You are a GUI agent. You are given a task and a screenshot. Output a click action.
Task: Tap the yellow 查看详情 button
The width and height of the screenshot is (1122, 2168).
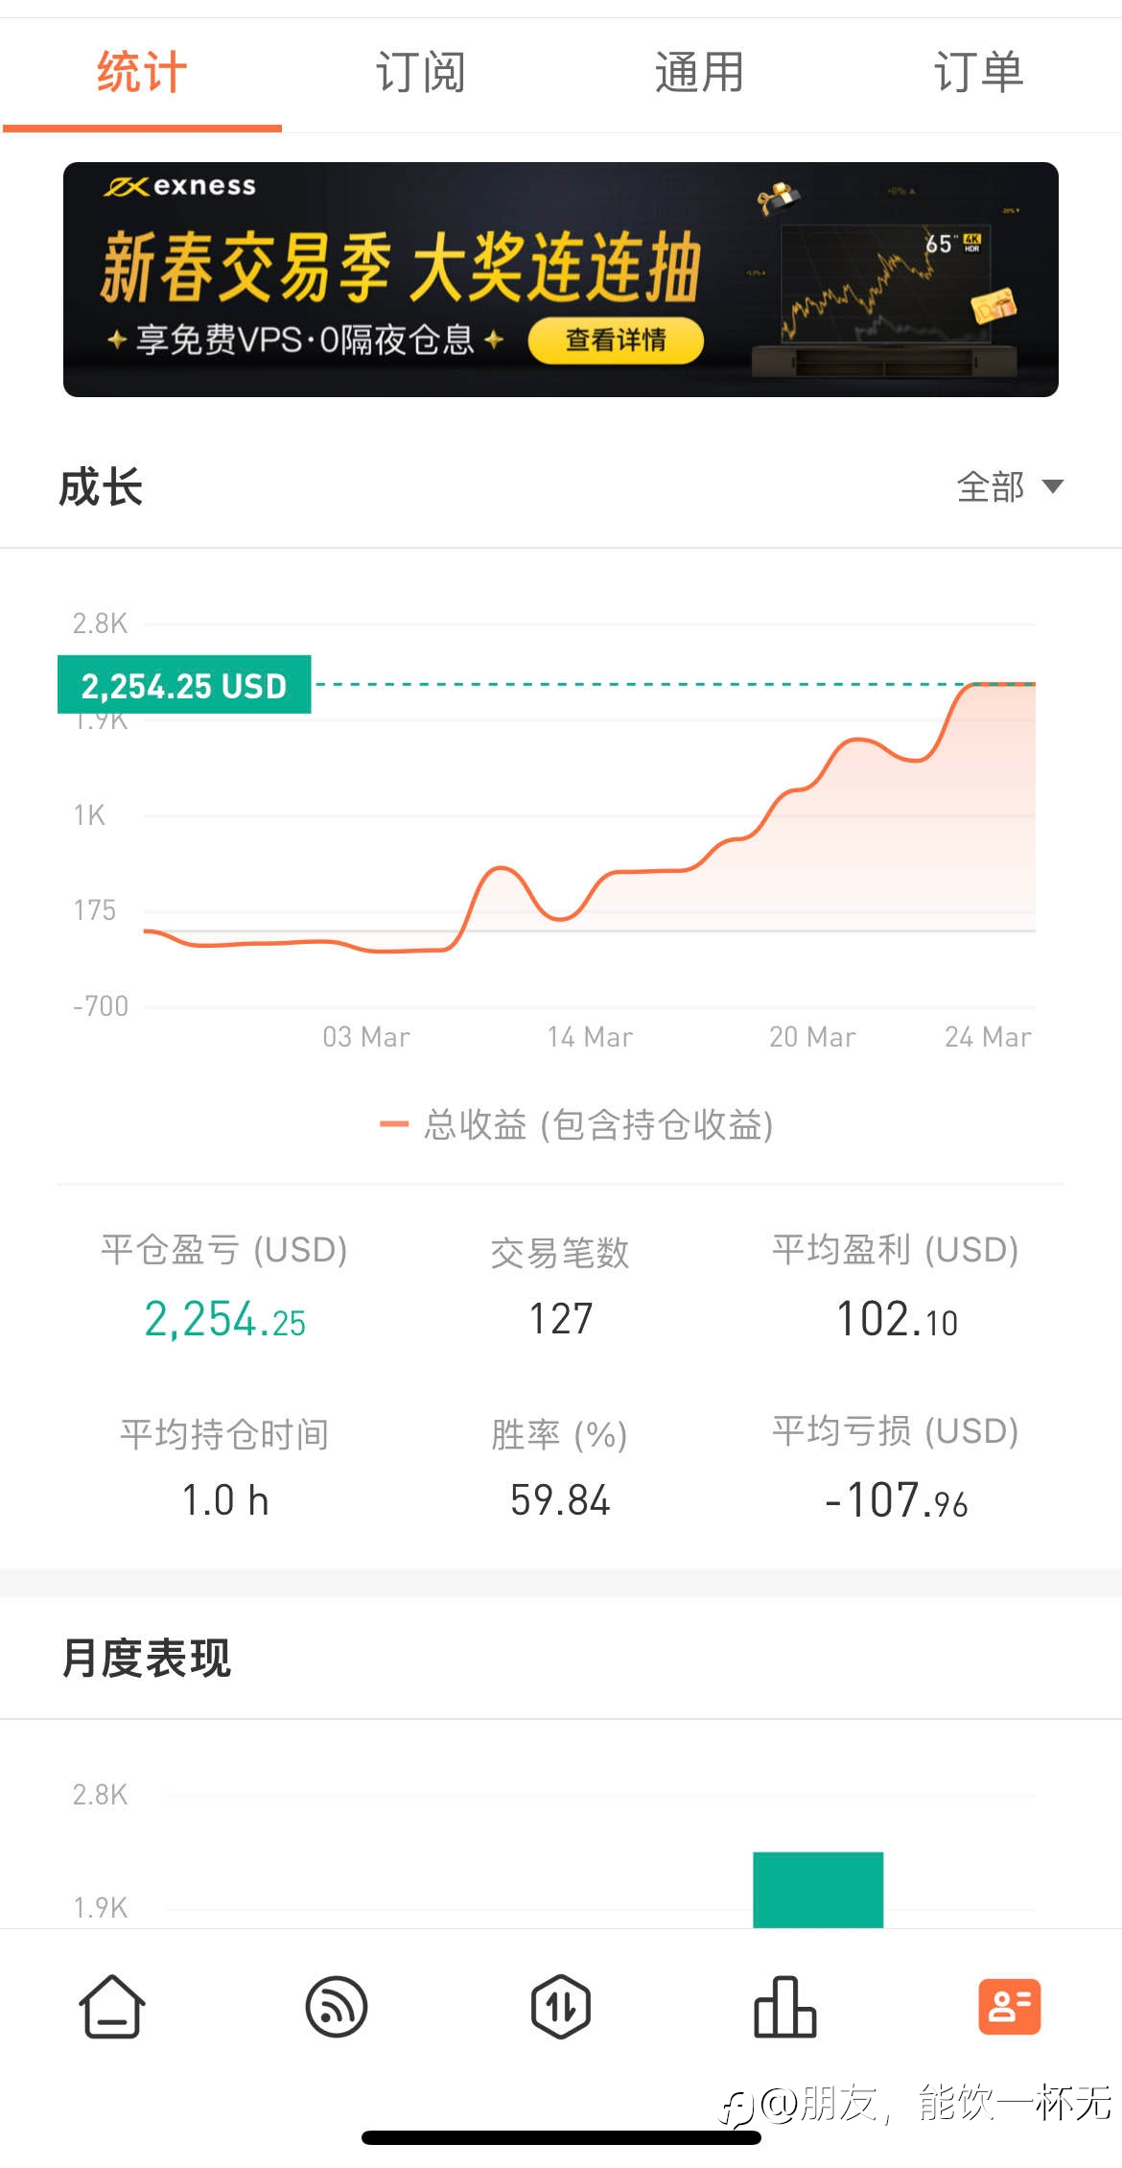pos(616,340)
